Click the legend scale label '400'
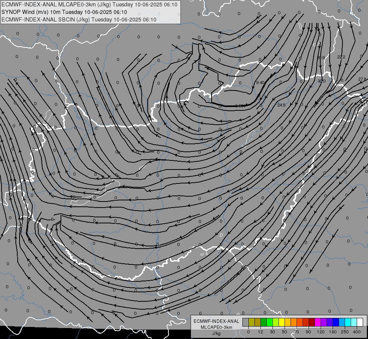 [x=357, y=332]
